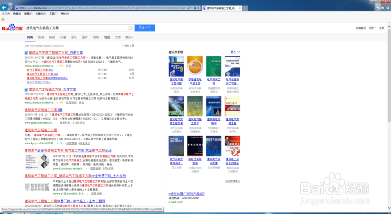Image resolution: width=391 pixels, height=214 pixels.
Task: Open the 建筑配电与照明 book cover
Action: click(213, 106)
